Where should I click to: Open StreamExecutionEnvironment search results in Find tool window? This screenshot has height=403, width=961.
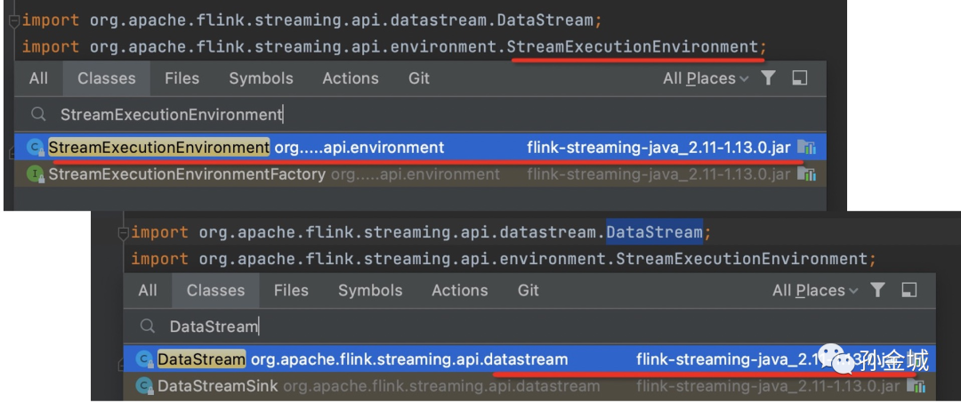799,78
